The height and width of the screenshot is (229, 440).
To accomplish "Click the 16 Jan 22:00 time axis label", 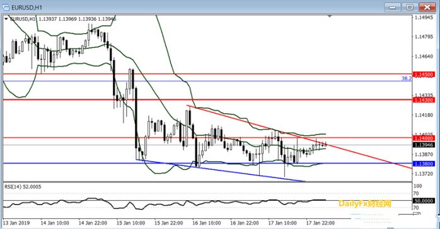I will tap(245, 223).
